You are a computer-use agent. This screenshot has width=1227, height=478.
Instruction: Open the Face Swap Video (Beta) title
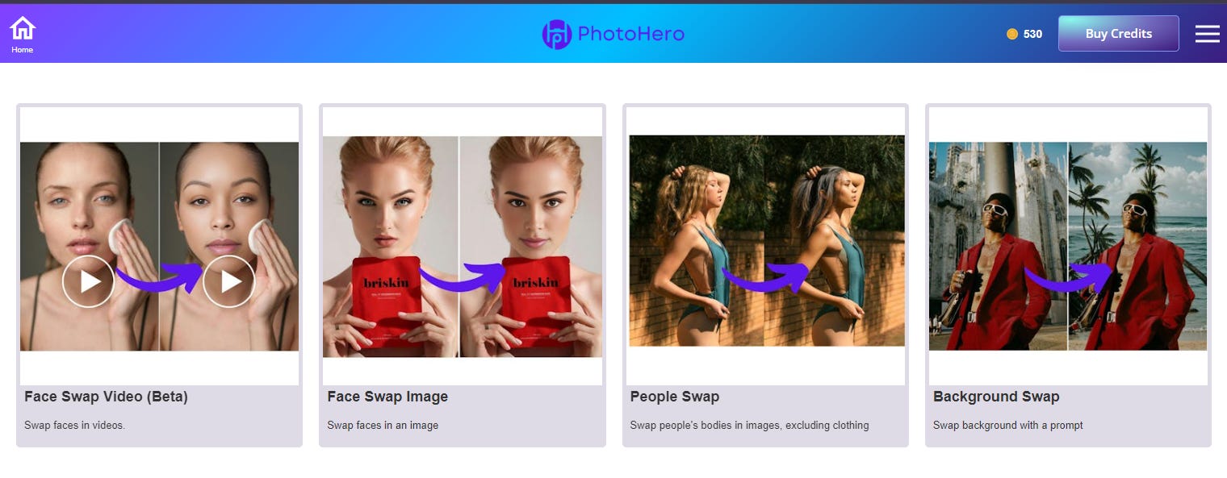[106, 397]
